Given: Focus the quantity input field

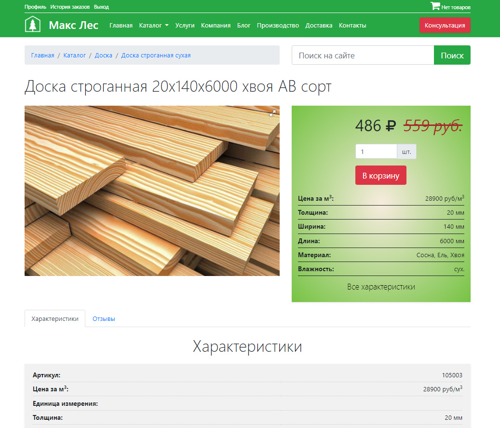Looking at the screenshot, I should point(376,152).
